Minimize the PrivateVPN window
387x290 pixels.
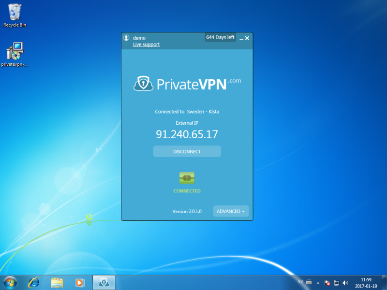pos(240,38)
